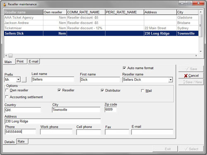
Task: Click the Country input field
Action: (23, 110)
